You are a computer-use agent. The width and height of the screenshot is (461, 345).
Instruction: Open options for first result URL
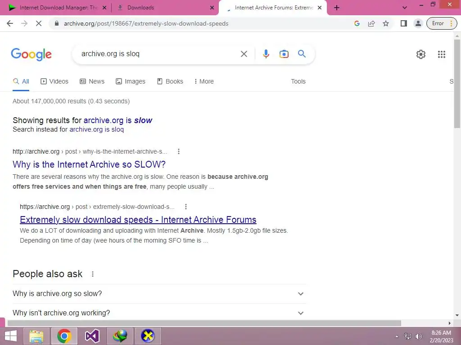click(178, 151)
